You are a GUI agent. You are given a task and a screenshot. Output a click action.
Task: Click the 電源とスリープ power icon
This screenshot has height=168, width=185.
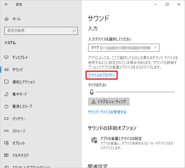coord(6,106)
